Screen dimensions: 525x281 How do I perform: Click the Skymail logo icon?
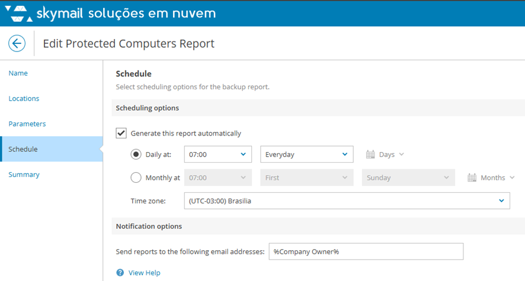coord(19,12)
